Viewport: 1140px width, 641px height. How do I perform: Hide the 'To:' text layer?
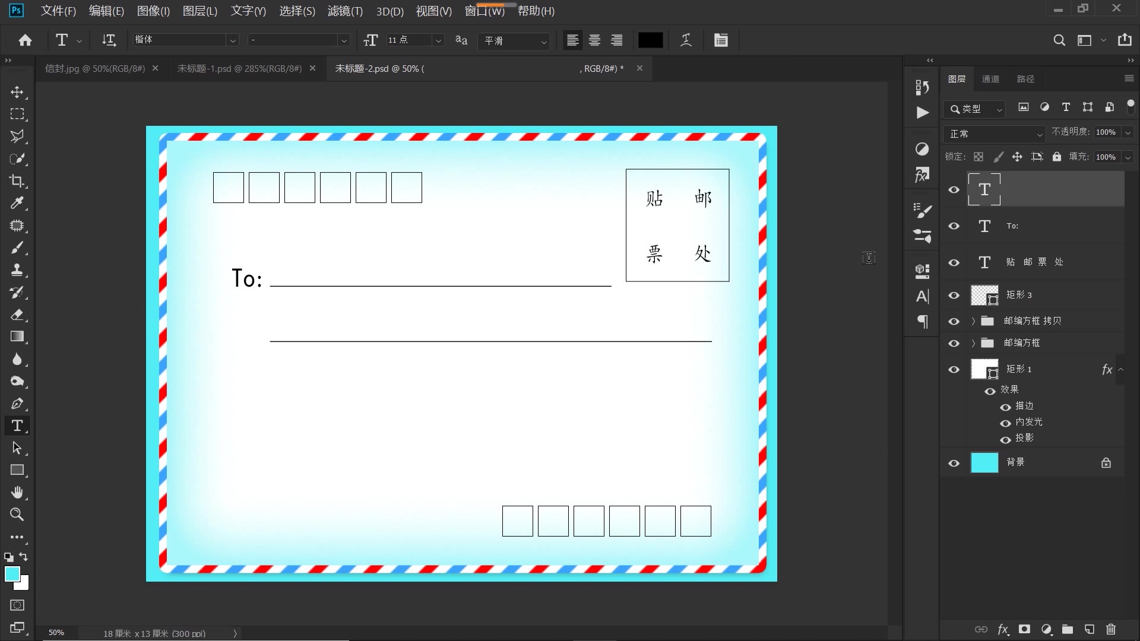point(954,226)
